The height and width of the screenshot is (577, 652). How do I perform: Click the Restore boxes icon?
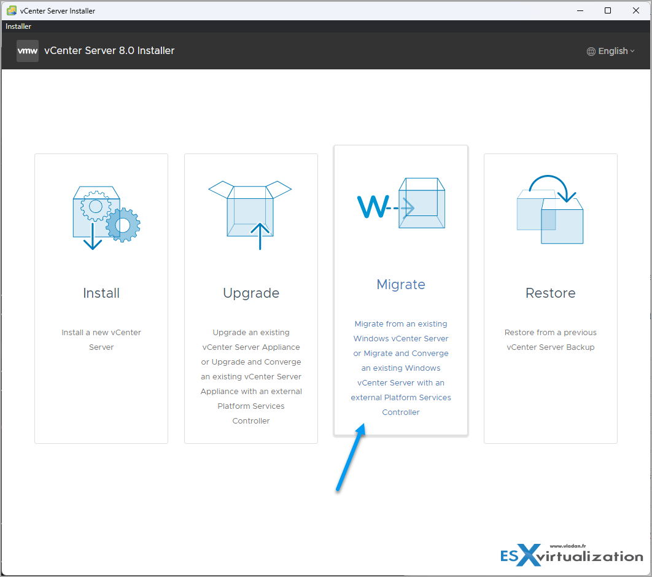click(549, 209)
